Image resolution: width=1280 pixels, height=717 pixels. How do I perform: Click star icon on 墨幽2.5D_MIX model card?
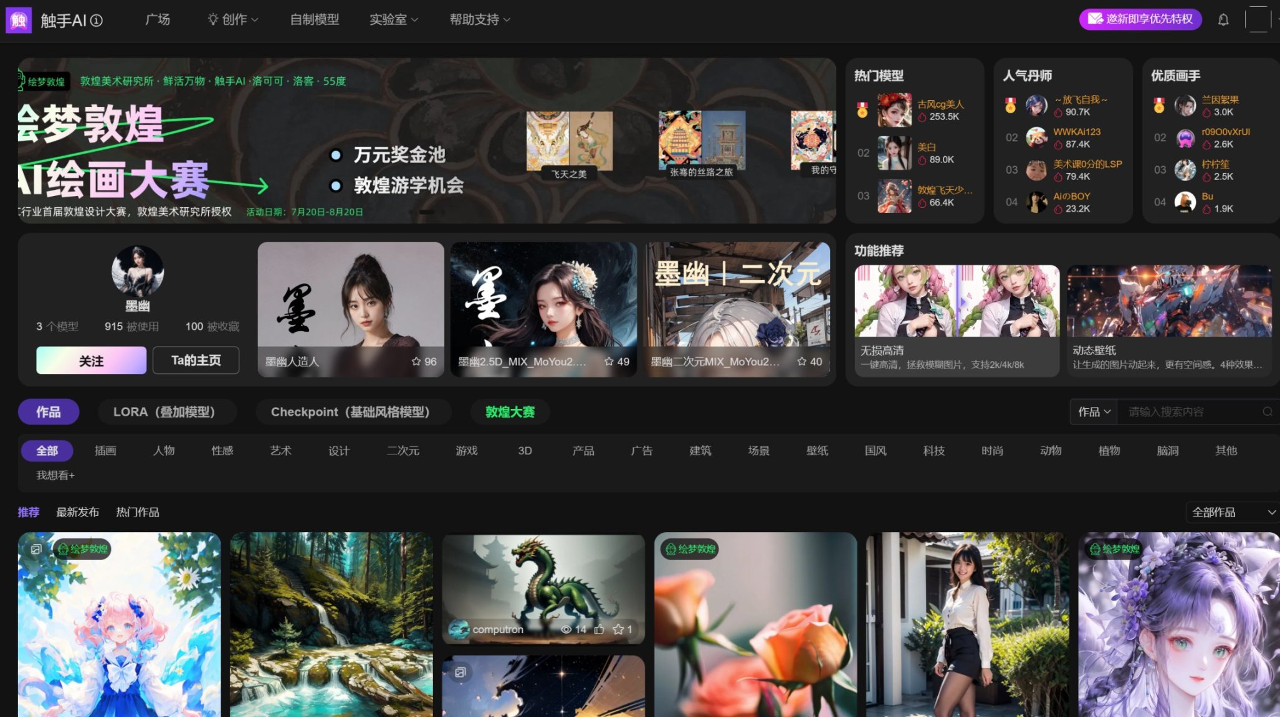609,362
